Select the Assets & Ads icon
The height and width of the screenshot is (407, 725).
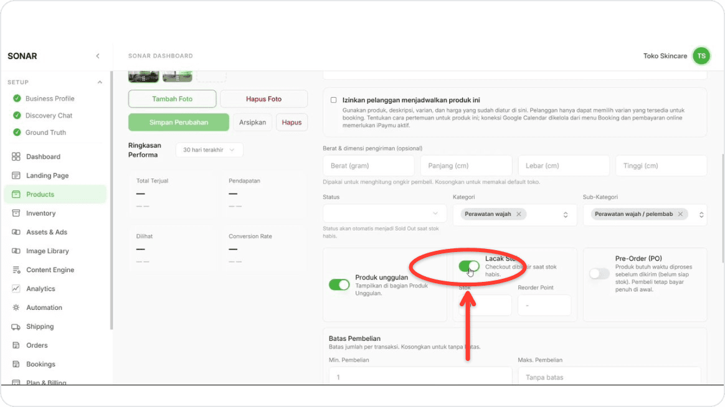tap(16, 232)
